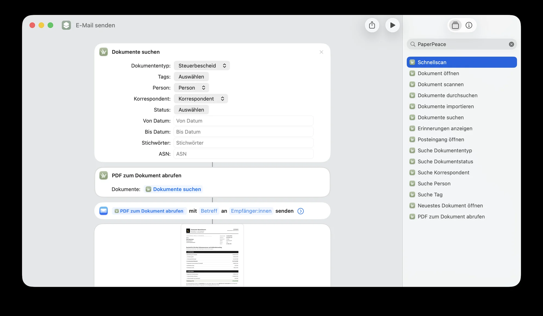The height and width of the screenshot is (316, 543).
Task: Choose Neuestes Dokument öffnen action
Action: point(462,206)
